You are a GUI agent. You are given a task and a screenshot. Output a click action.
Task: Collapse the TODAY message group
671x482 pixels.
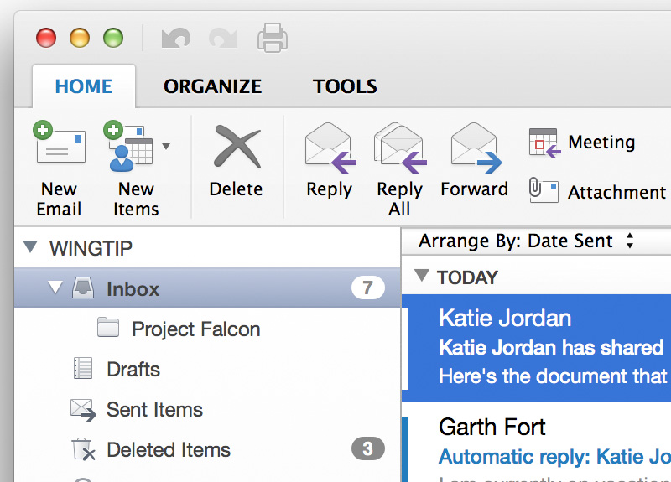coord(422,276)
